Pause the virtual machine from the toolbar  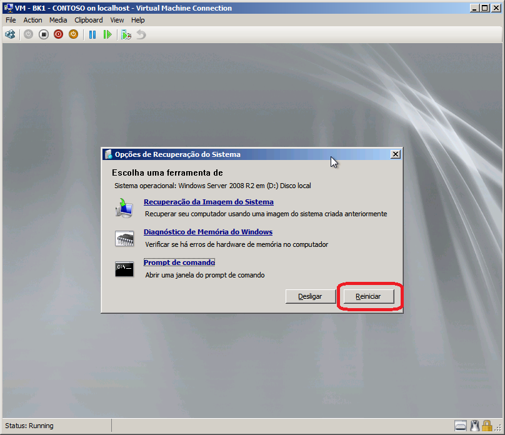[x=92, y=34]
